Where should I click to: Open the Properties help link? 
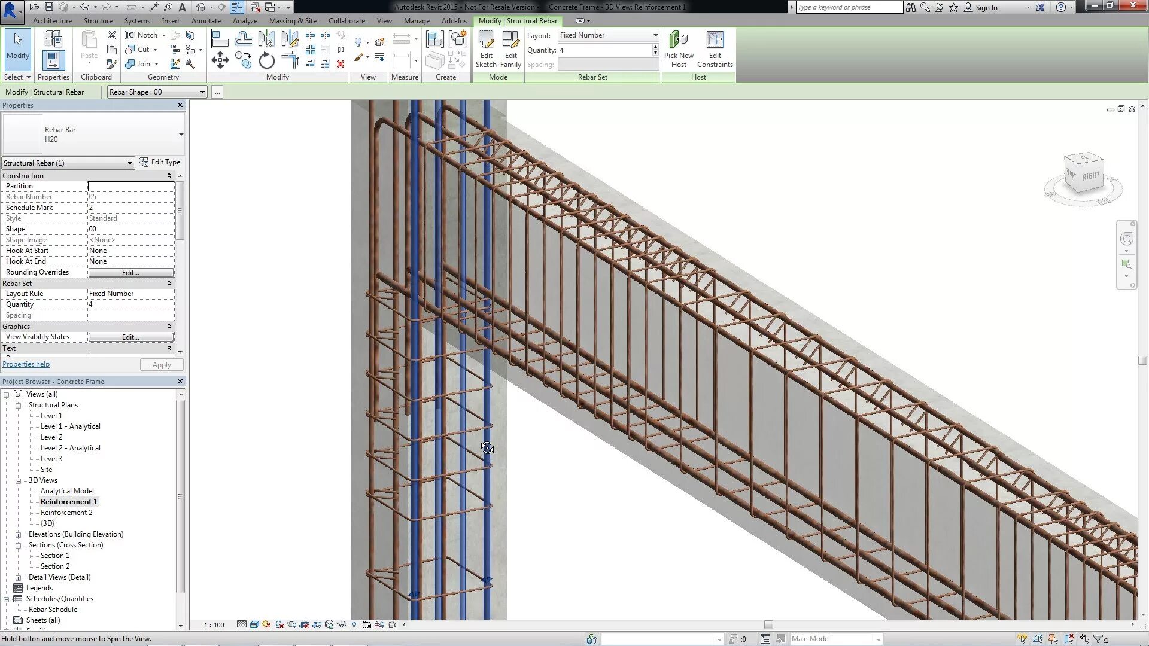[26, 364]
